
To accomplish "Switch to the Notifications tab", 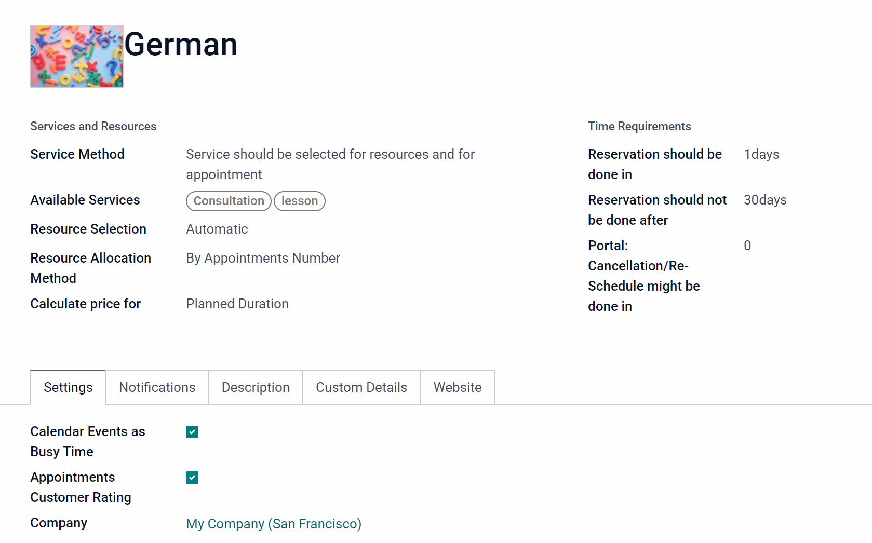I will point(157,387).
